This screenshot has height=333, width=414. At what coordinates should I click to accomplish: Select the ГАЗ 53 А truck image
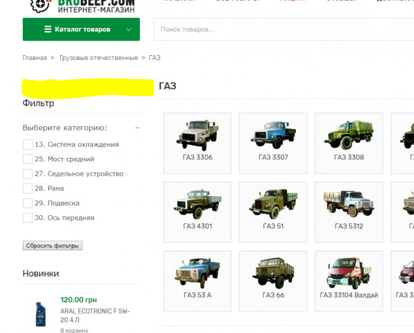[197, 273]
